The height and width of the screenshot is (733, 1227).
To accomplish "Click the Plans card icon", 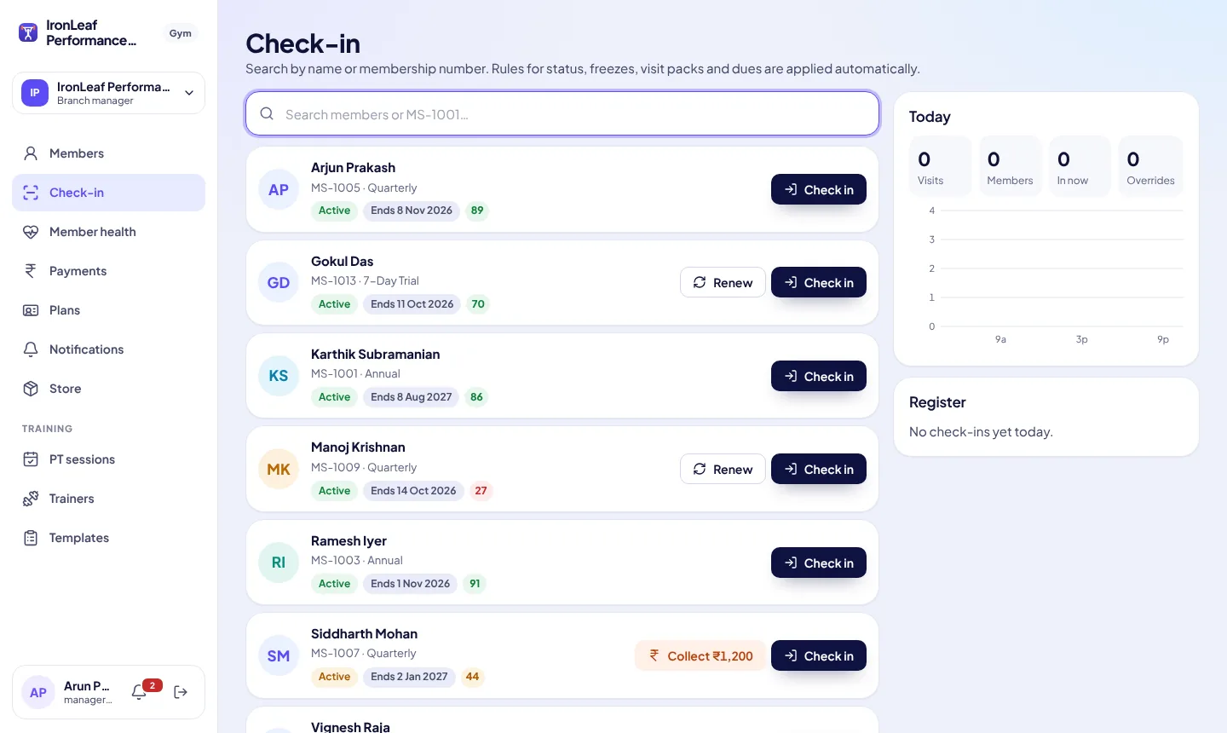I will point(31,310).
